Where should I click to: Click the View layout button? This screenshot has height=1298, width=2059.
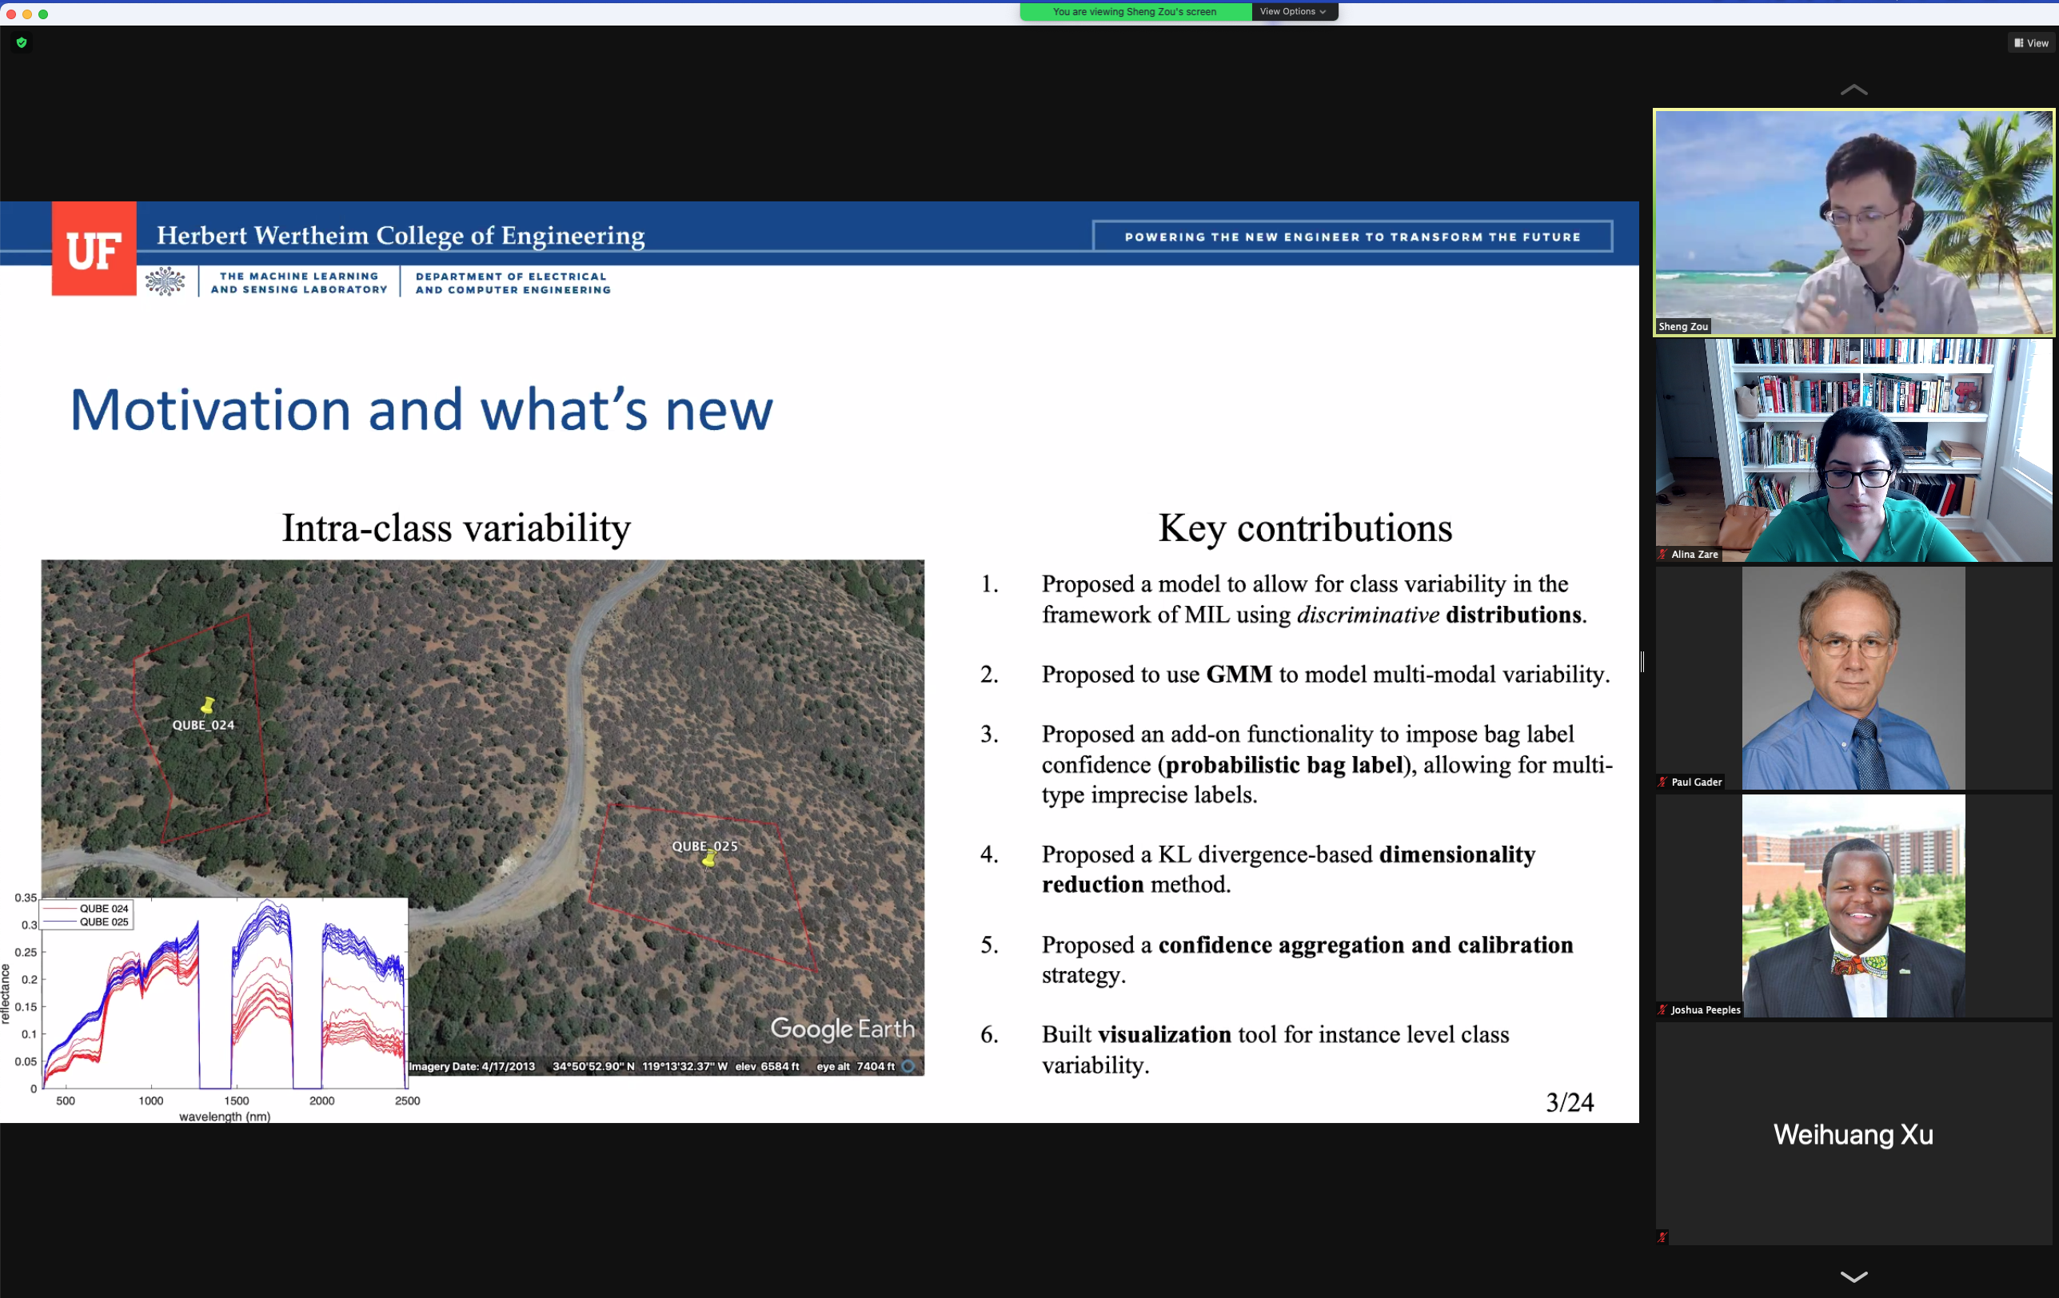(2031, 42)
